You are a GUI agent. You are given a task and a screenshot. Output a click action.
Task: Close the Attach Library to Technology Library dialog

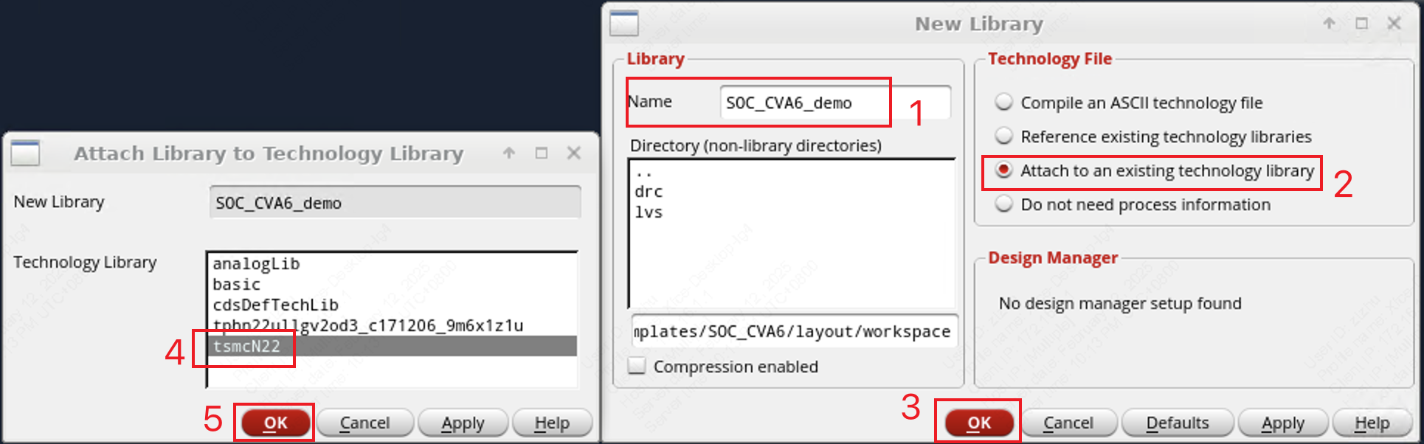(x=574, y=153)
